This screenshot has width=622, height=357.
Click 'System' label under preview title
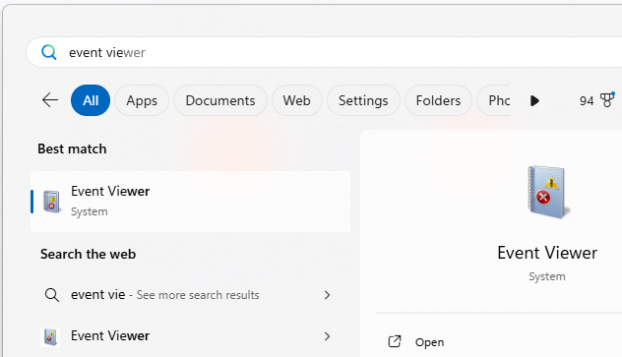547,276
